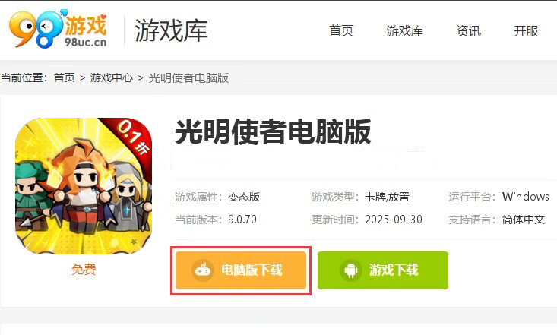Click the 卡牌,放置 game type value
Viewport: 557px width, 335px height.
coord(388,197)
